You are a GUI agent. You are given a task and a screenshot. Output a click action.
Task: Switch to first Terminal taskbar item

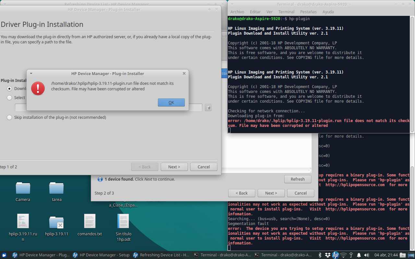click(x=222, y=255)
